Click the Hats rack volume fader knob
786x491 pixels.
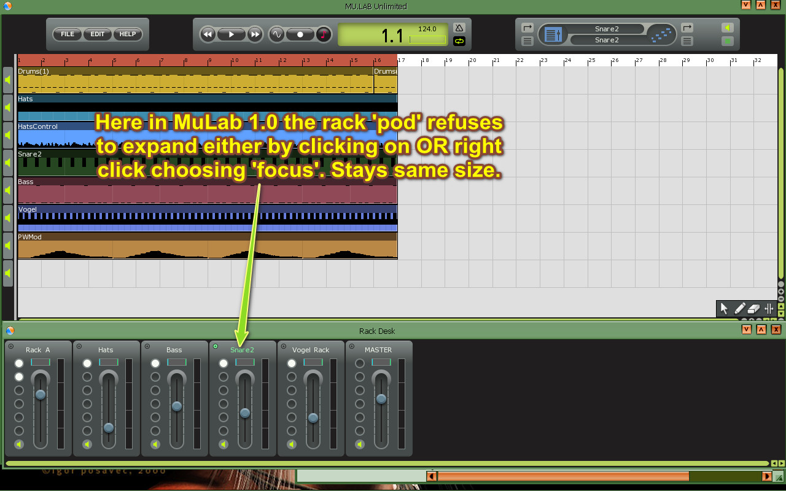pyautogui.click(x=109, y=428)
